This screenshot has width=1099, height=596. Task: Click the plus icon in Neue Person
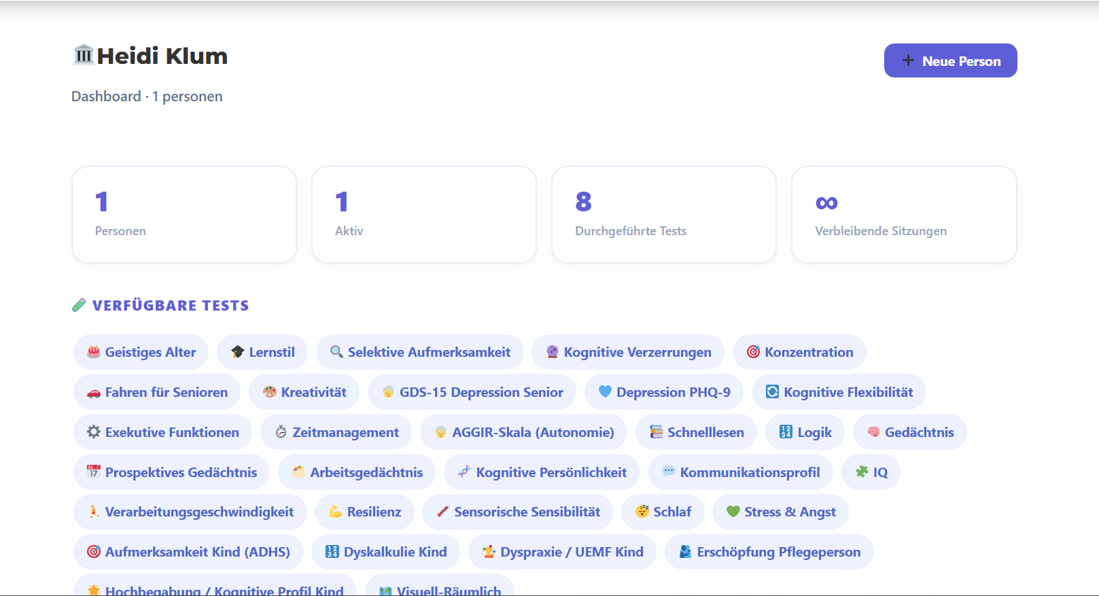pyautogui.click(x=908, y=60)
